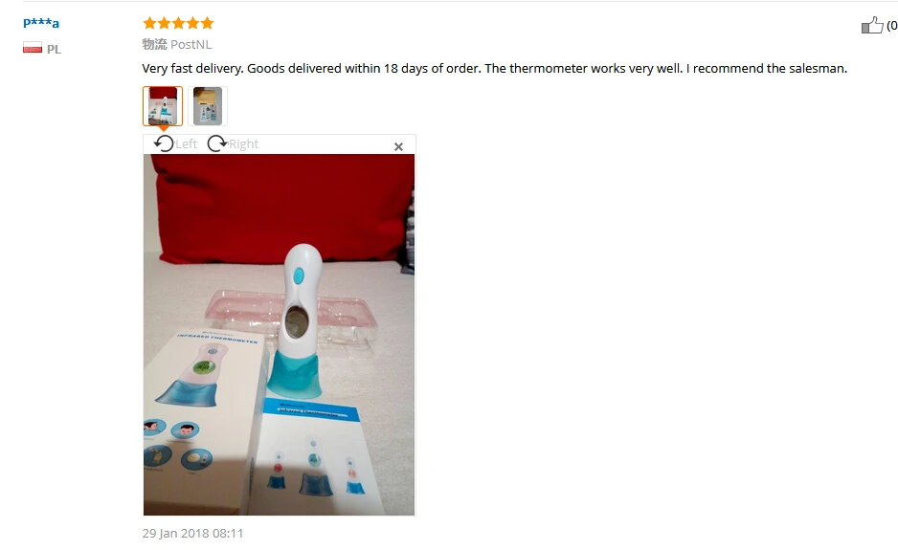
Task: Click the enlarged thermometer photo
Action: point(279,335)
